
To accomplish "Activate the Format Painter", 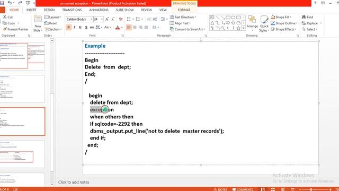I will tap(15, 29).
